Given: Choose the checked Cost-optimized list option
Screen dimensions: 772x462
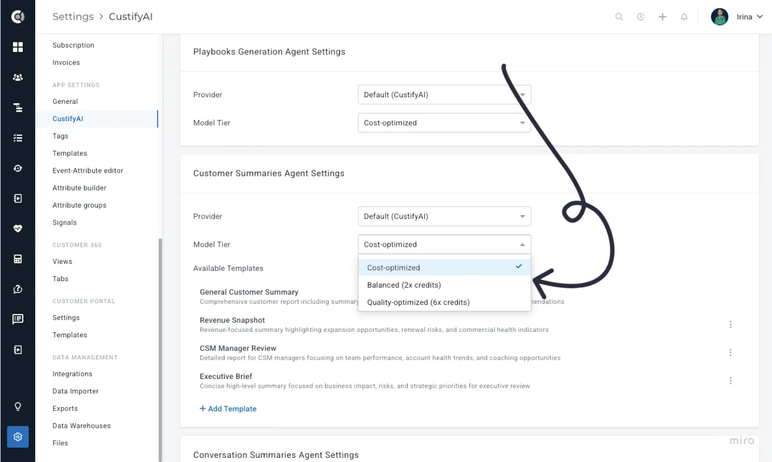Looking at the screenshot, I should 444,268.
